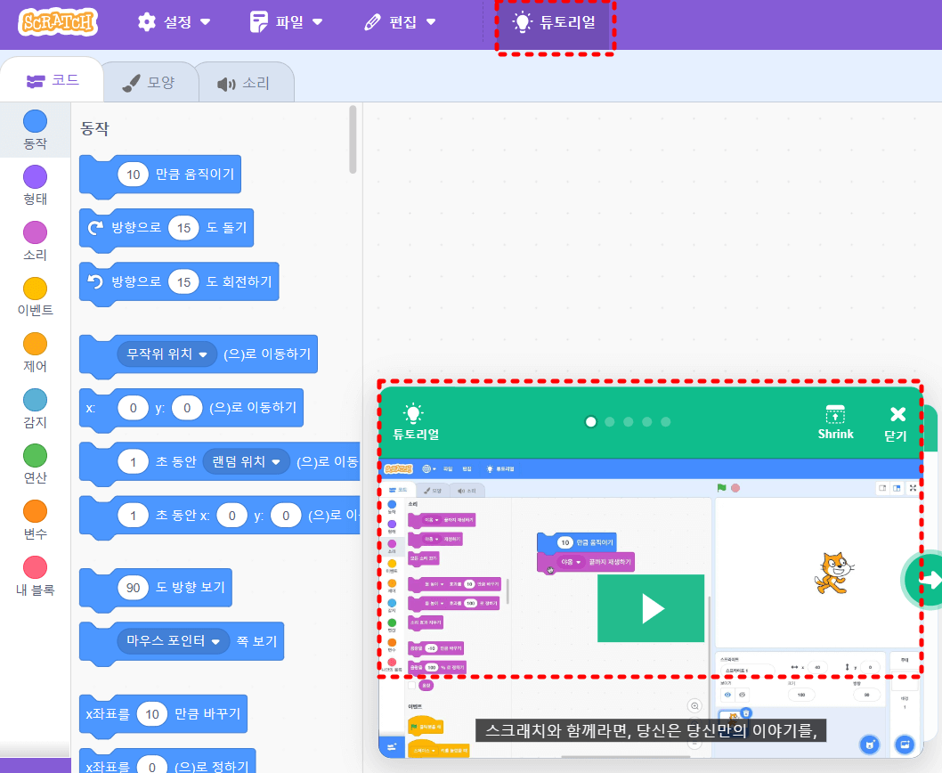This screenshot has width=942, height=773.
Task: Close the tutorial card with 닫기
Action: [897, 423]
